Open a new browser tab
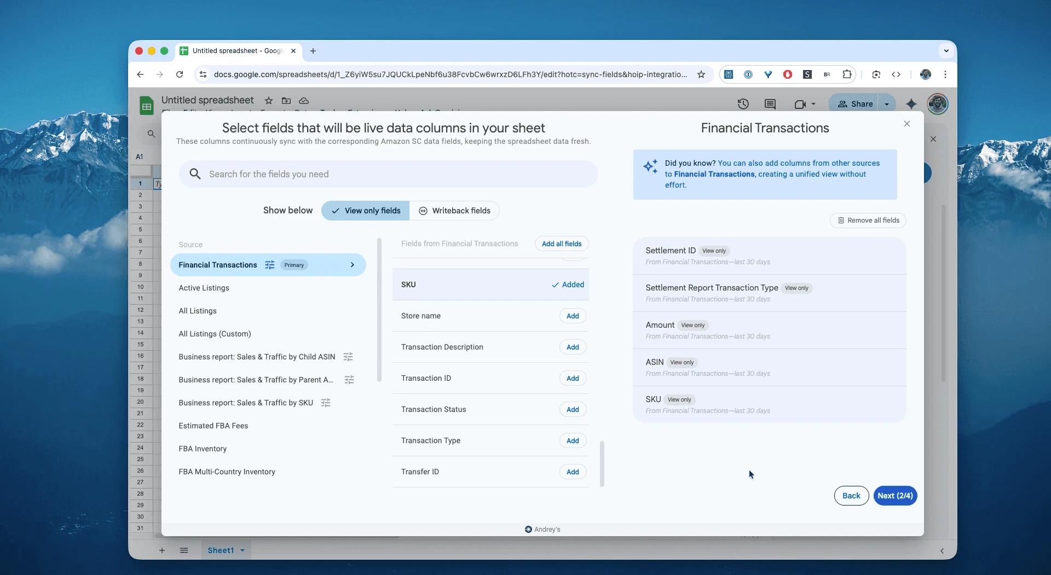This screenshot has width=1051, height=575. (313, 51)
